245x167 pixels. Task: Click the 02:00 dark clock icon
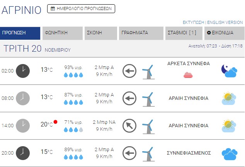coord(23,71)
